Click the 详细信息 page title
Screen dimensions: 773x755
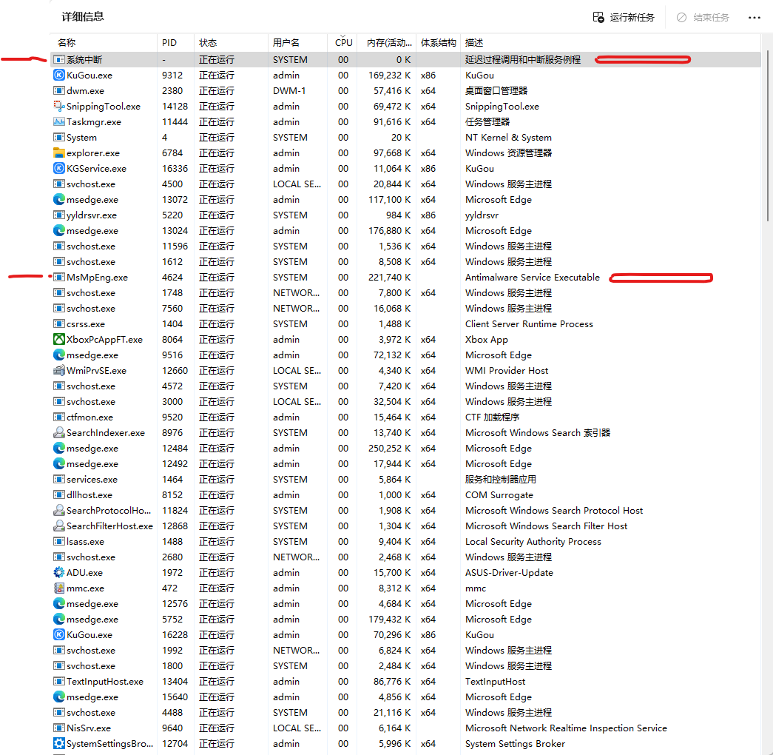(x=82, y=17)
